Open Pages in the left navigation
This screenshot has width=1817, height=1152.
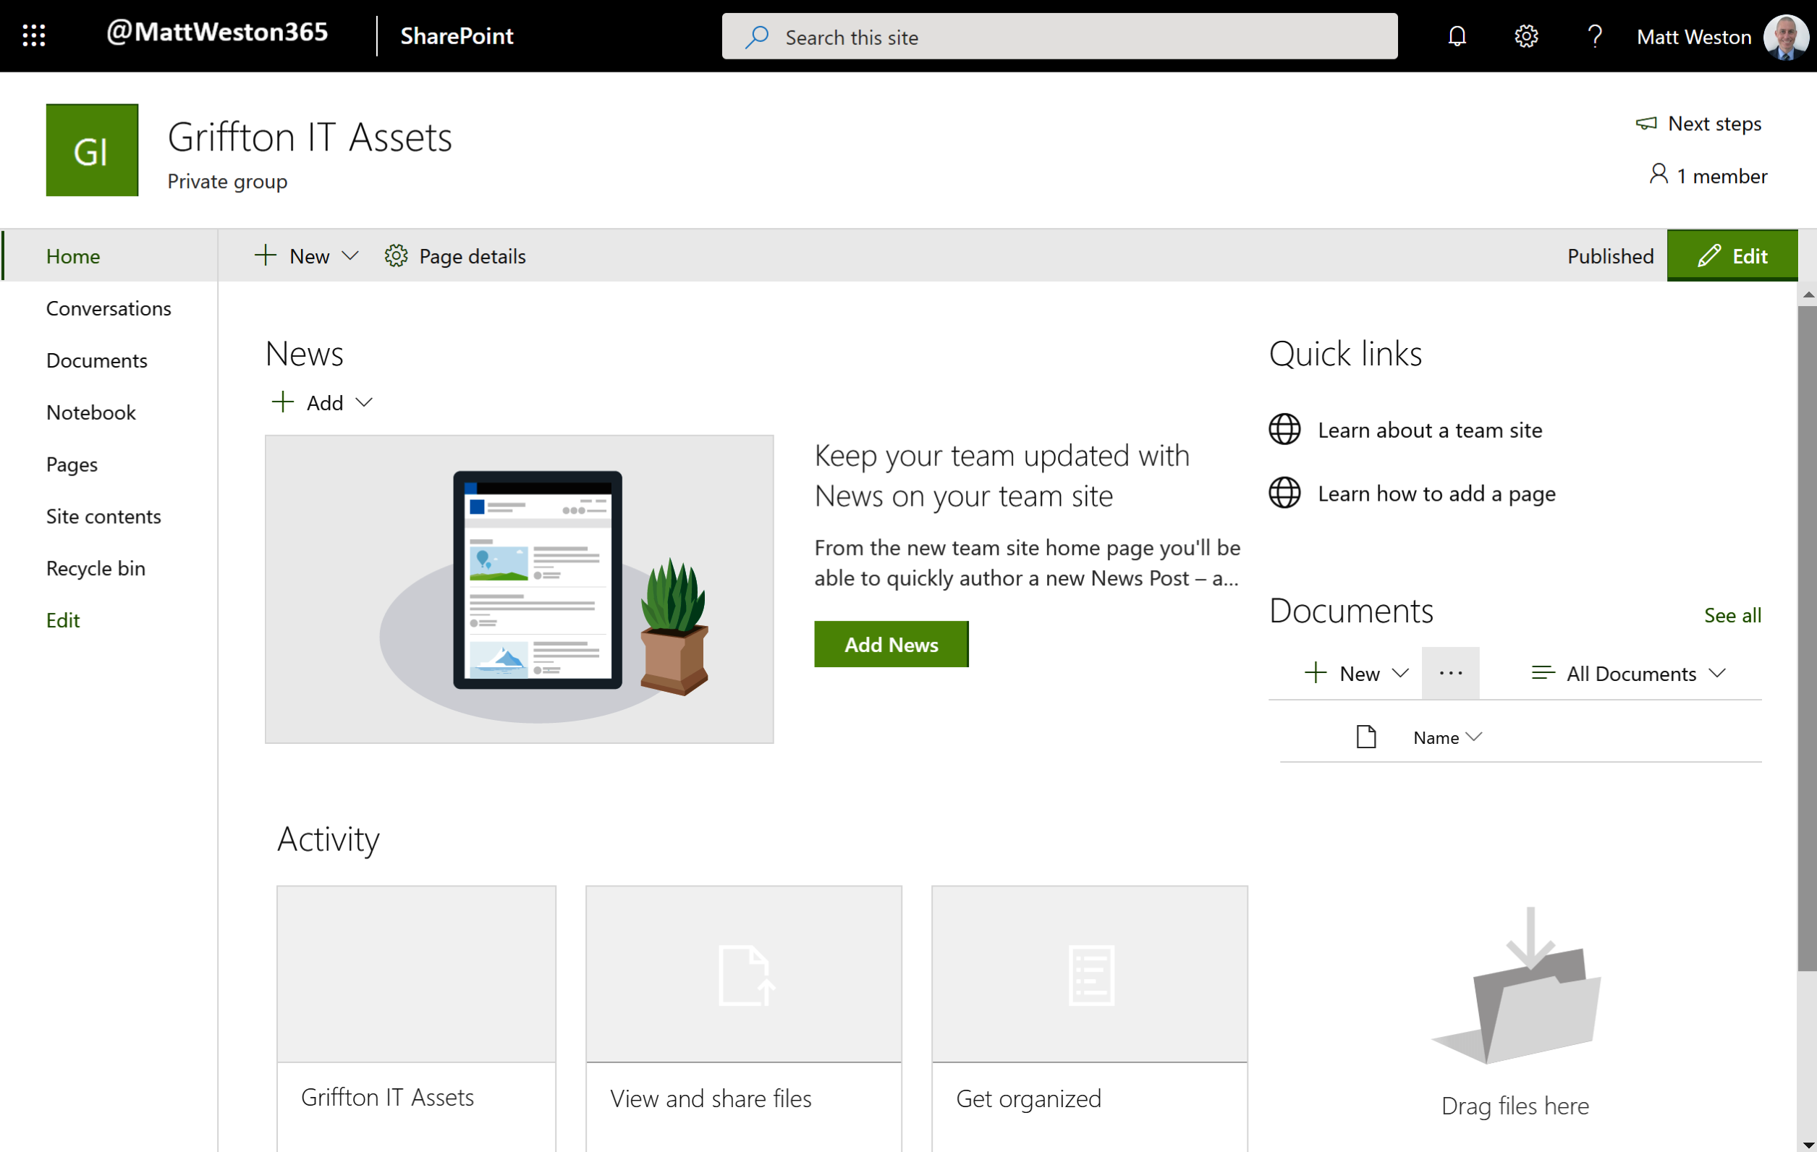(72, 464)
